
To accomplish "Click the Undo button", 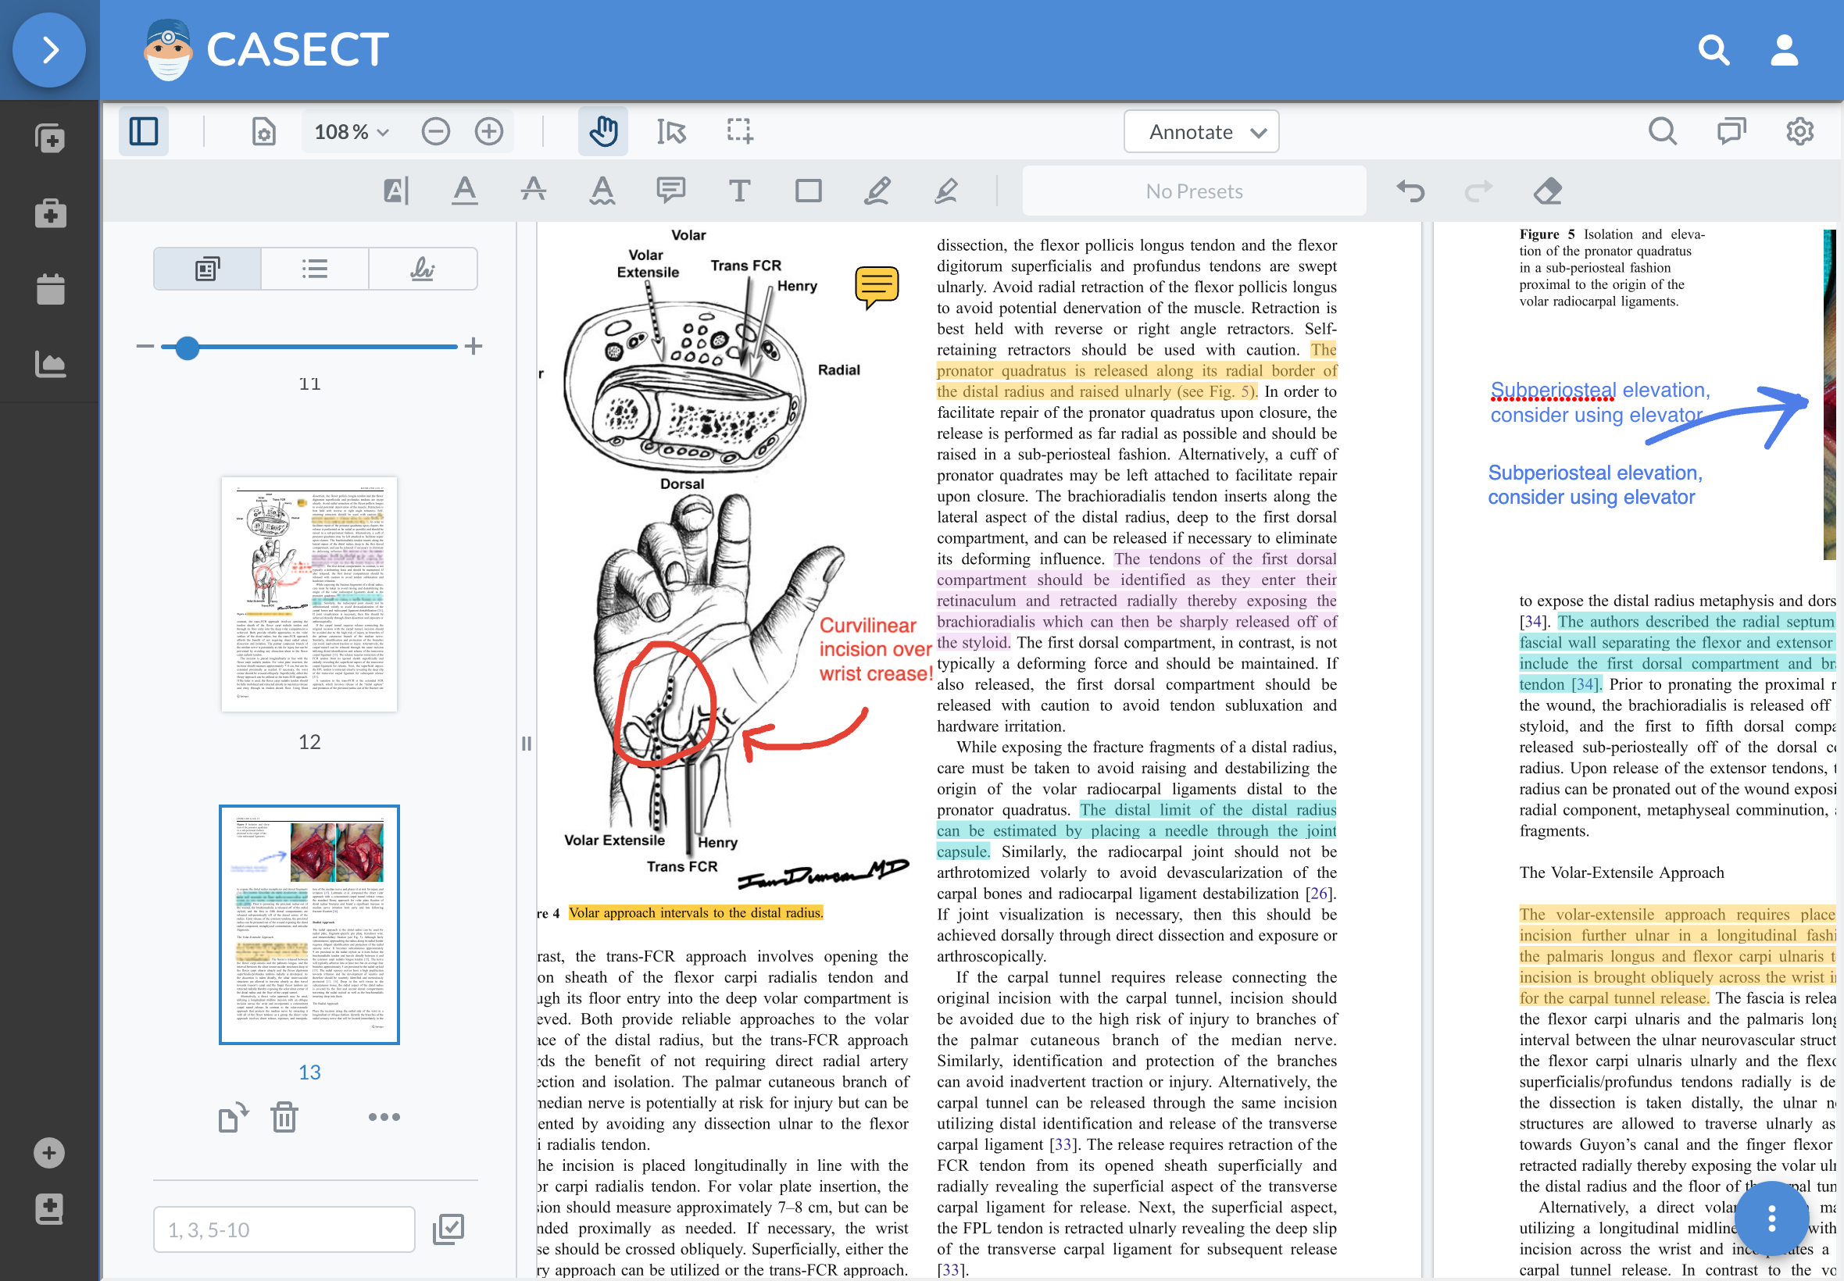I will coord(1410,192).
